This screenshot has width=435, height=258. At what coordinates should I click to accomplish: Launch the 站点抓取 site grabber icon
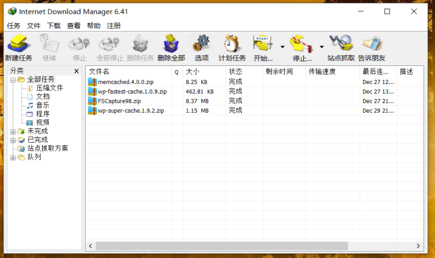click(341, 43)
